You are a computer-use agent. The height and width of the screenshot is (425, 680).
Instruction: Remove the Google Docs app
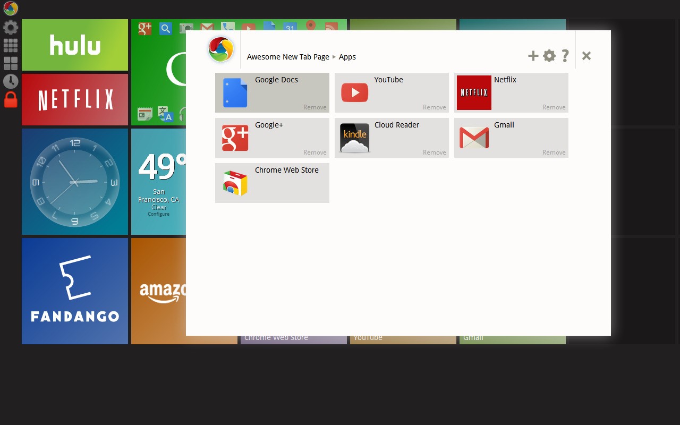314,107
